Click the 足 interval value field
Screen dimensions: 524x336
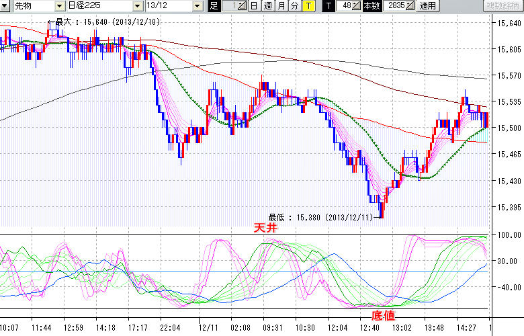point(230,6)
